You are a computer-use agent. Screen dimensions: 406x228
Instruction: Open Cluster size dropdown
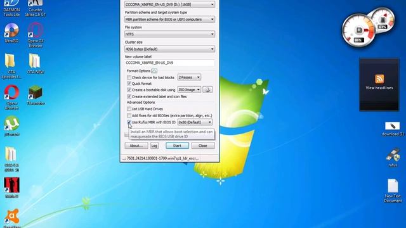169,49
